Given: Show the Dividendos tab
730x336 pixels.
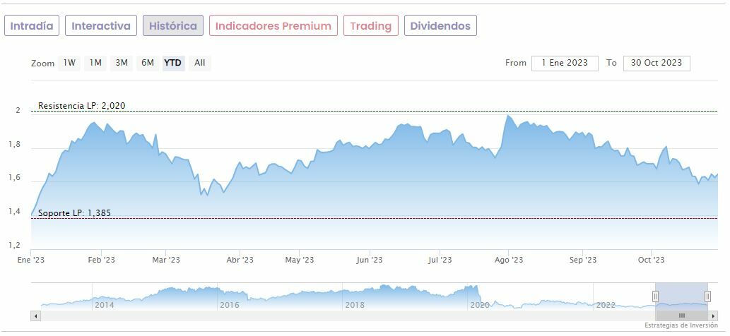Looking at the screenshot, I should [x=440, y=26].
